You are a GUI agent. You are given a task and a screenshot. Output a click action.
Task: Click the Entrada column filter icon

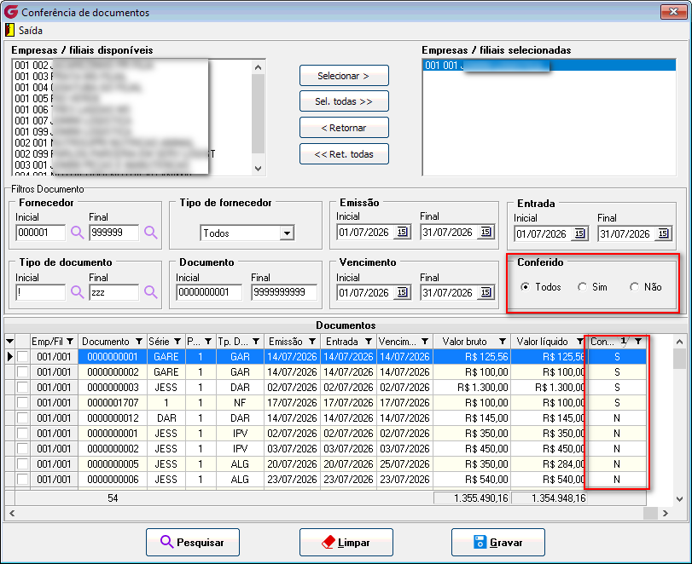(368, 342)
